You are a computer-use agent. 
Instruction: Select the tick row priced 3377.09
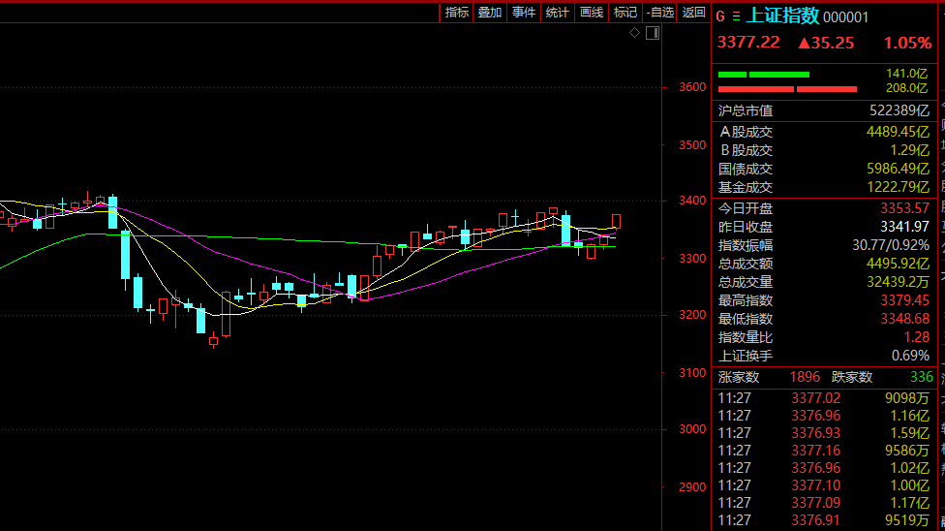[824, 503]
